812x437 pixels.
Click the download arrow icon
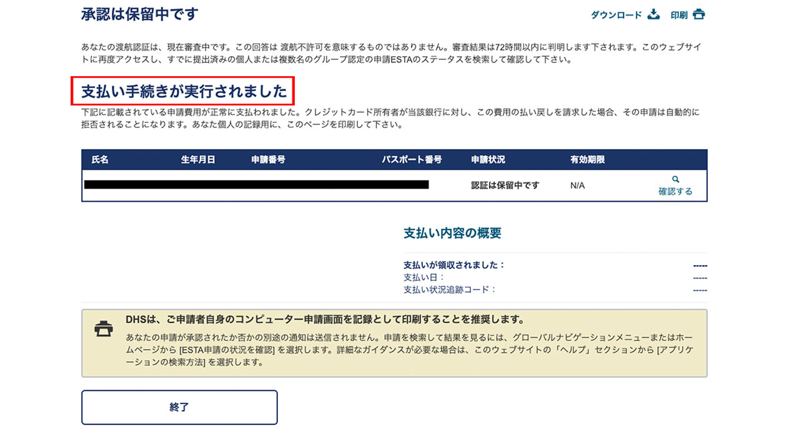(x=653, y=14)
